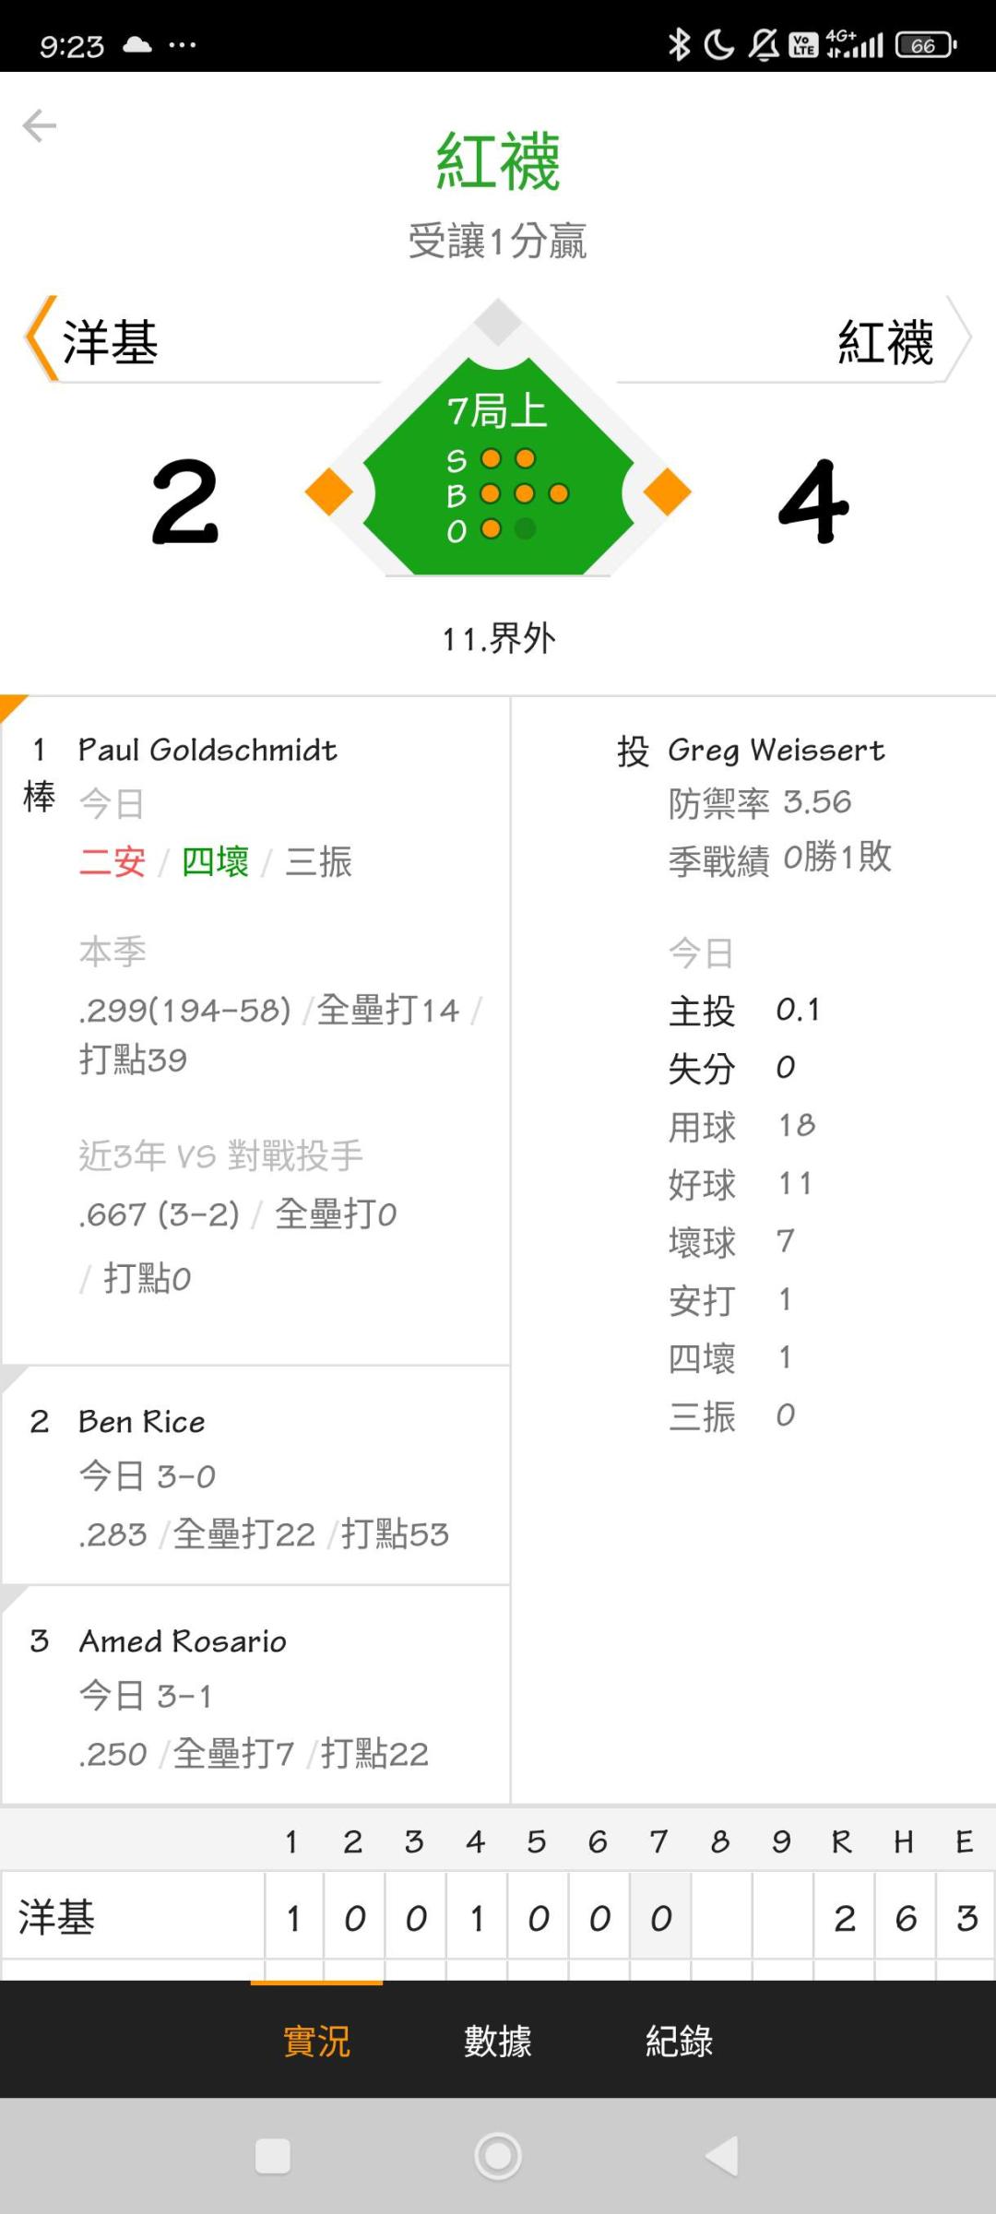
Task: Open the 紀錄 records tab
Action: click(680, 2041)
